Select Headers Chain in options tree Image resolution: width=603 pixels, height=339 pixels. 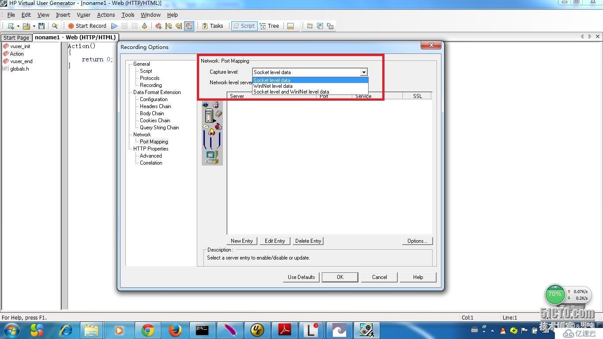[155, 106]
